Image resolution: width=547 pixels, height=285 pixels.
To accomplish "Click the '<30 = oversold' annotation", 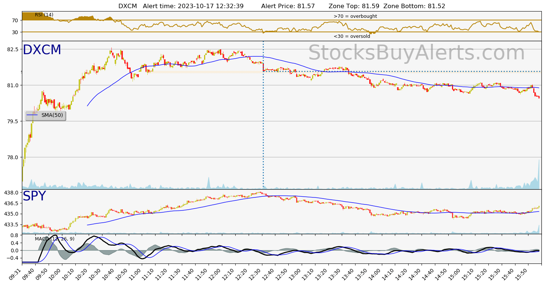I will point(352,36).
